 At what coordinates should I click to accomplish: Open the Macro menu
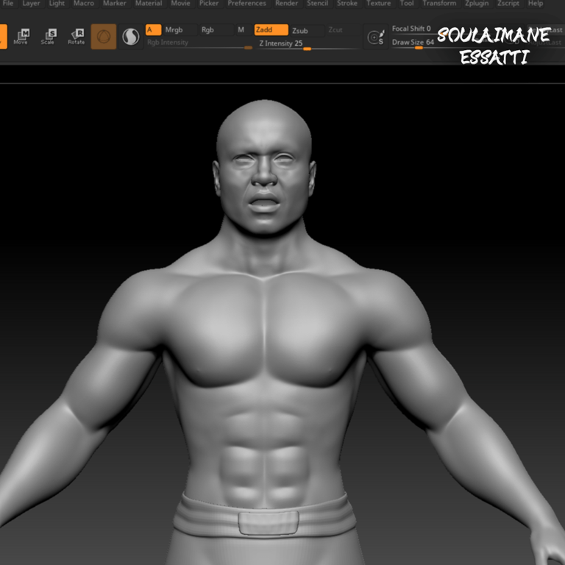[x=84, y=3]
